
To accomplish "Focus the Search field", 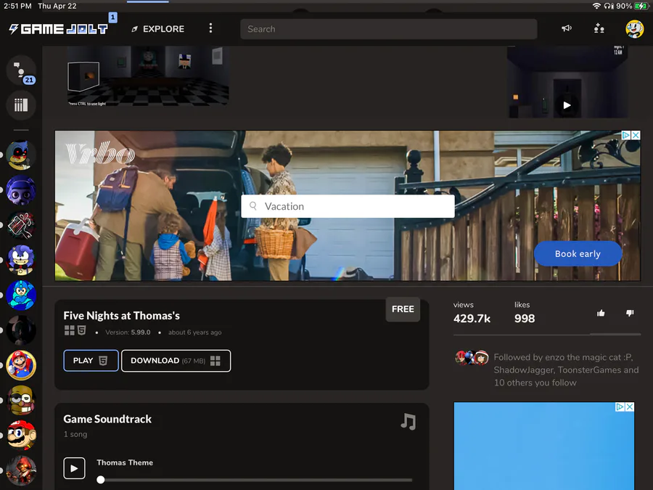I will (389, 29).
